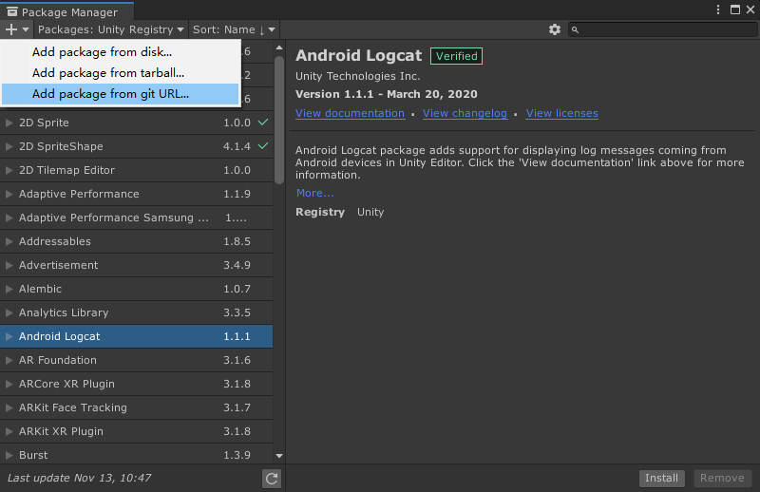Expand Adaptive Performance Samsung versions

9,218
